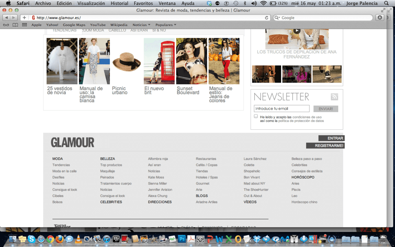This screenshot has height=247, width=395.
Task: Open the YouTube bookmark
Action: coord(98,25)
